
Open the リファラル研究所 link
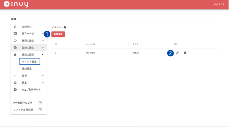[23, 110]
